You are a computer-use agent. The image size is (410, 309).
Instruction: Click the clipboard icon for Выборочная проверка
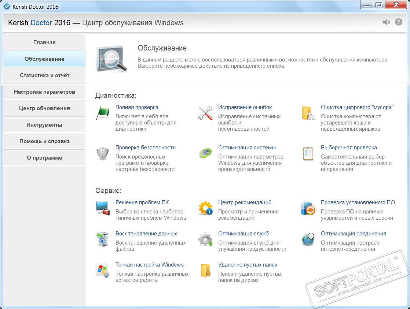(x=308, y=153)
